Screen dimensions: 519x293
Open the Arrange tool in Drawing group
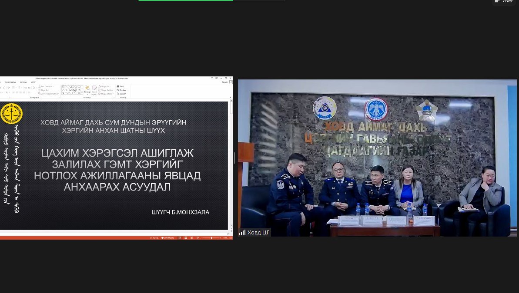point(87,89)
